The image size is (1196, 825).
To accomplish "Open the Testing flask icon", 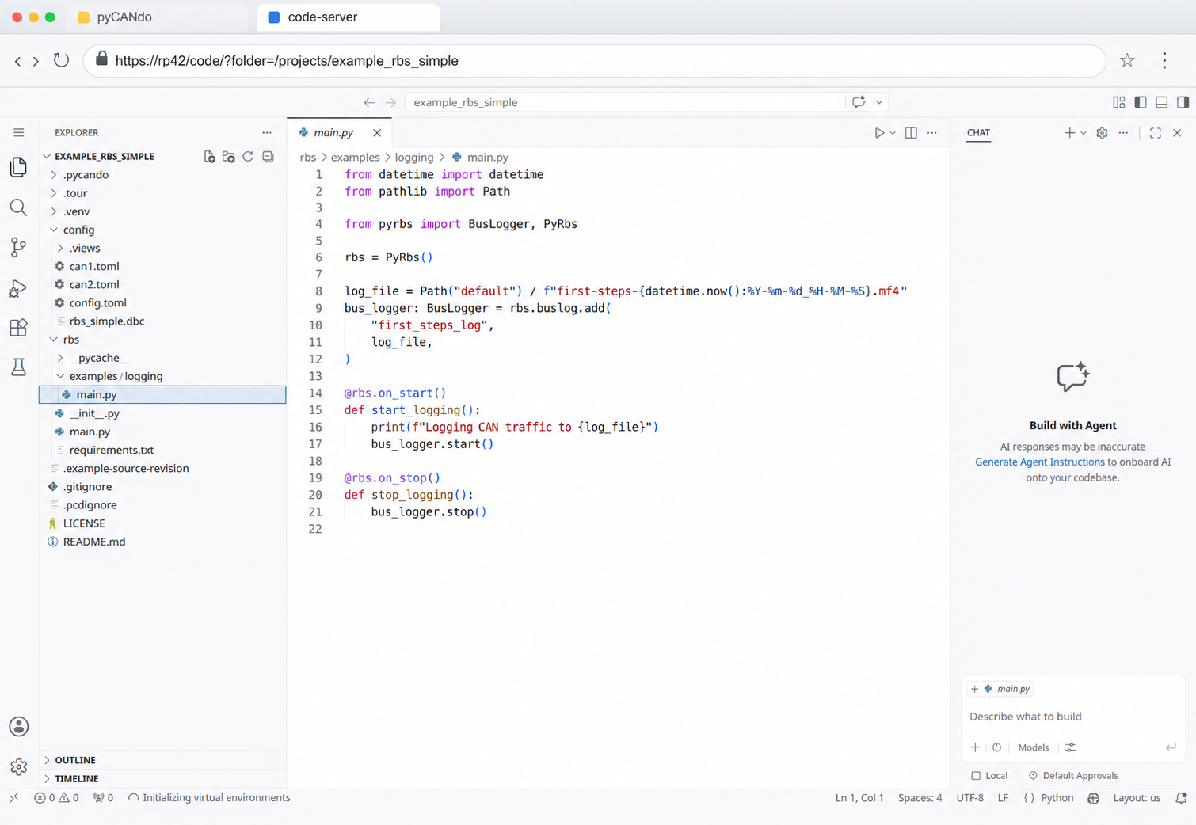I will click(18, 367).
